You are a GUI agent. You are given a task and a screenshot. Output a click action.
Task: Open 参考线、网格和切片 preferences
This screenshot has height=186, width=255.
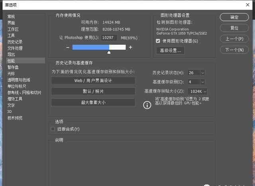click(24, 93)
